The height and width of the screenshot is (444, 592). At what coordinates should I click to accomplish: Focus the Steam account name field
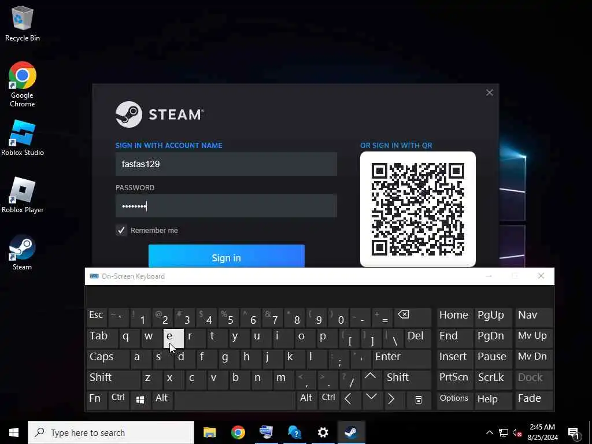pyautogui.click(x=226, y=164)
